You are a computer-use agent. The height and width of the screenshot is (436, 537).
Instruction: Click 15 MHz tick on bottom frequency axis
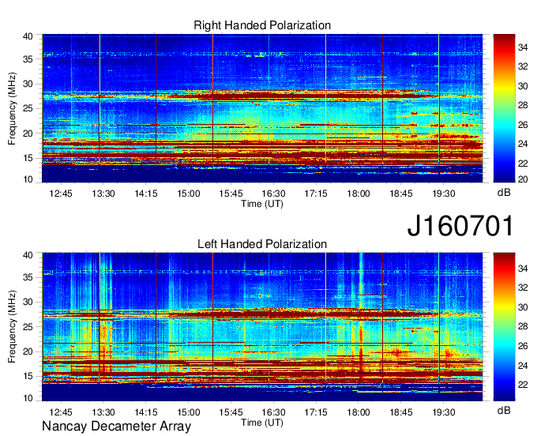point(28,377)
